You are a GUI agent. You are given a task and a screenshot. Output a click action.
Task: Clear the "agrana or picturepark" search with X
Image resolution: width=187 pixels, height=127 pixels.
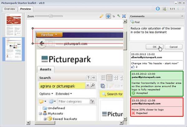[88, 85]
